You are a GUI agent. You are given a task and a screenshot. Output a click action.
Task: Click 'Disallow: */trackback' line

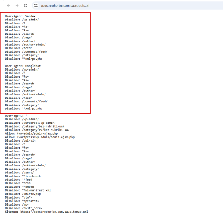coord(23,176)
